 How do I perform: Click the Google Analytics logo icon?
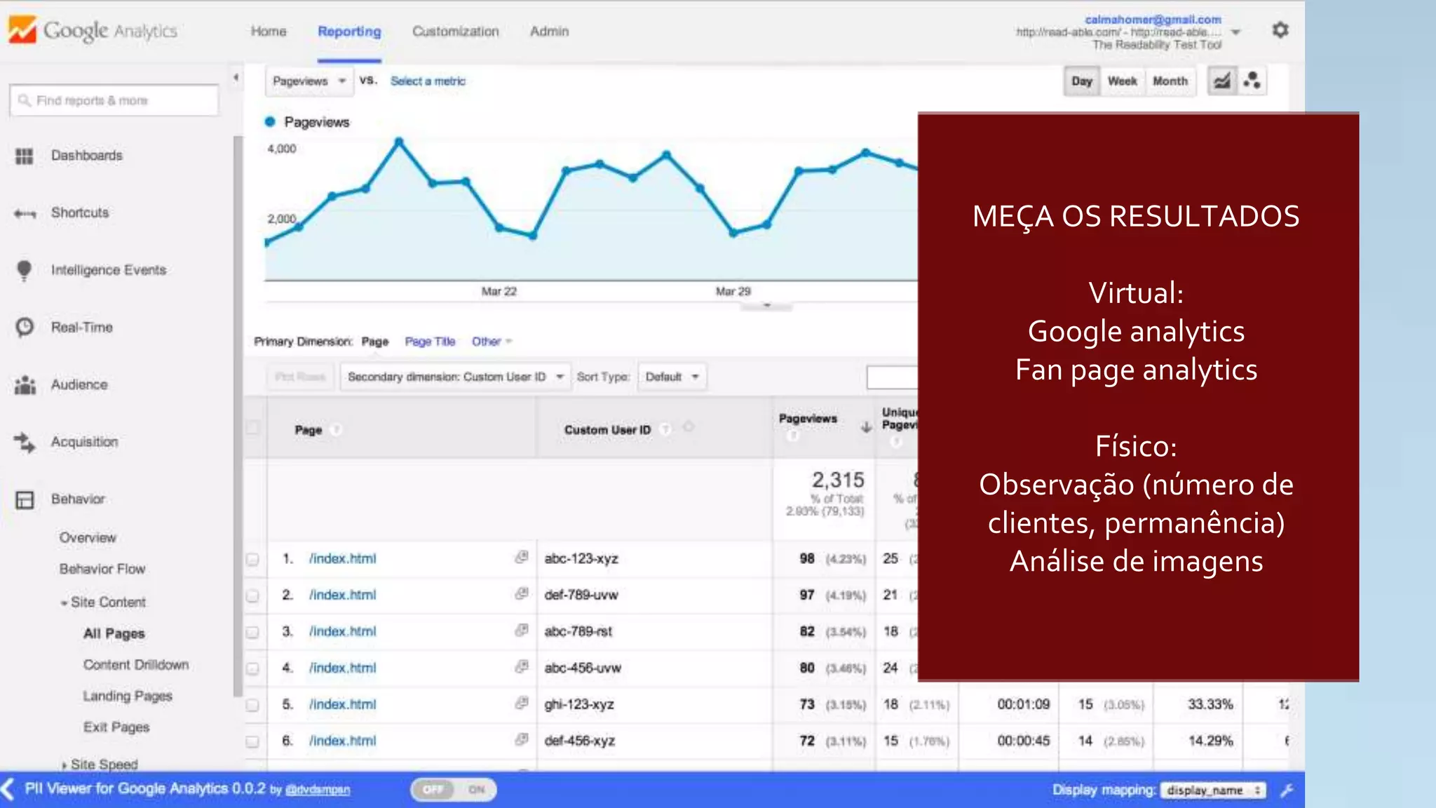click(x=22, y=29)
